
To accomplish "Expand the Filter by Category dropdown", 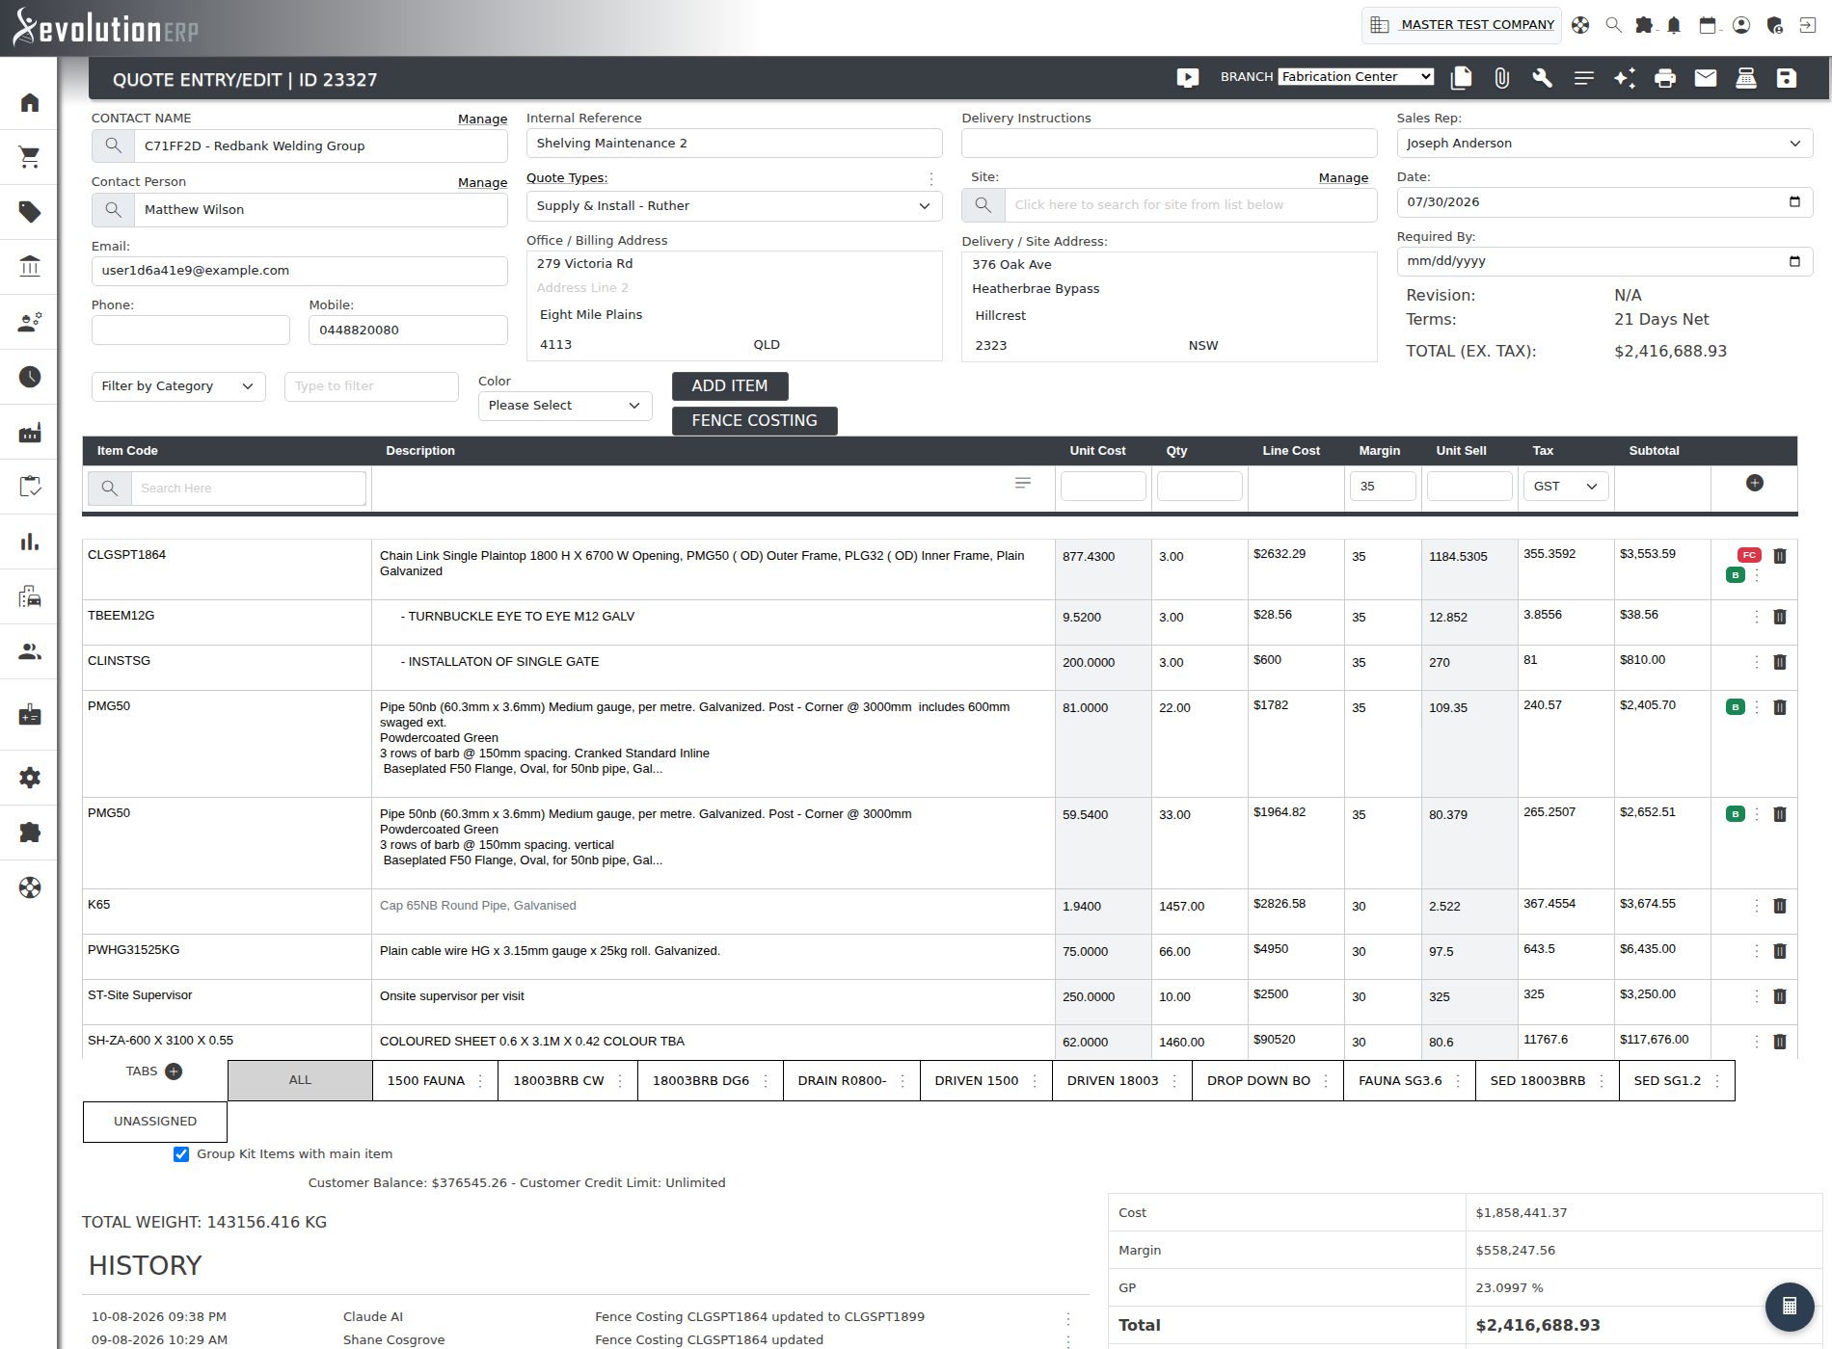I will 178,386.
